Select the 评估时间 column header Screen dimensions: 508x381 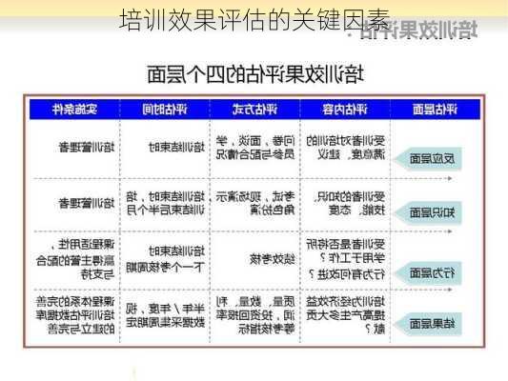point(165,110)
